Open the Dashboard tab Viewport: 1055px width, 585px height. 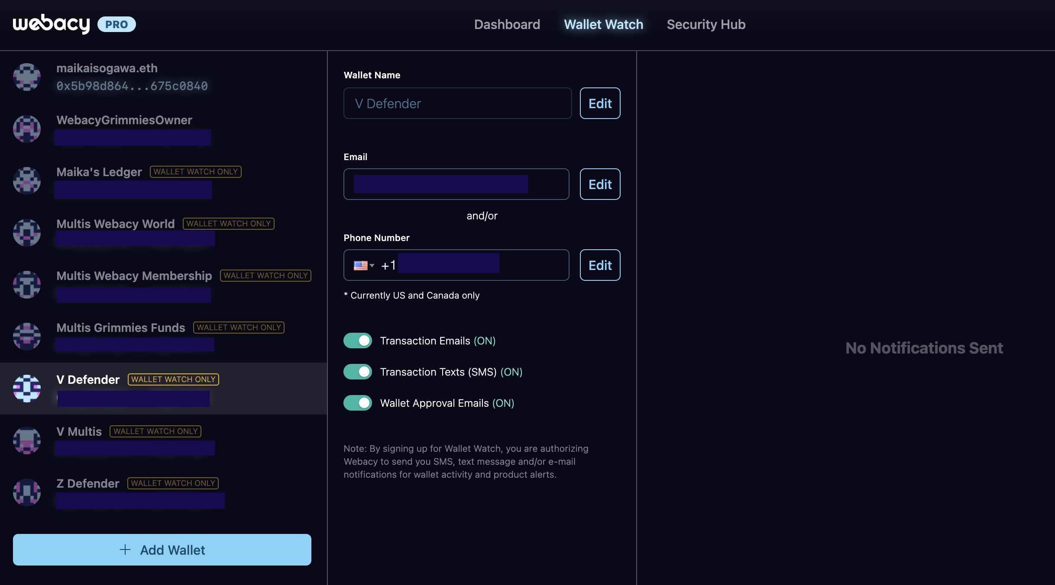[507, 24]
